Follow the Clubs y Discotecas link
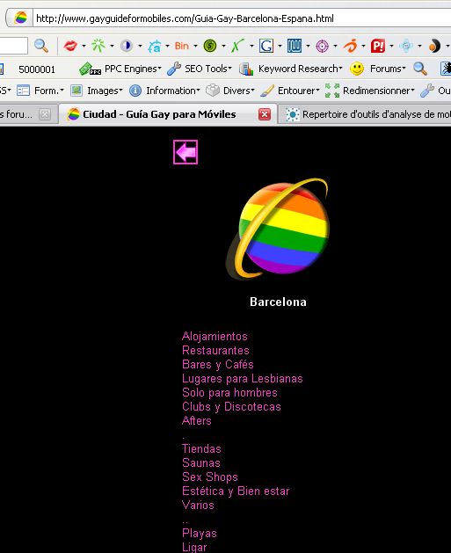 (x=231, y=407)
